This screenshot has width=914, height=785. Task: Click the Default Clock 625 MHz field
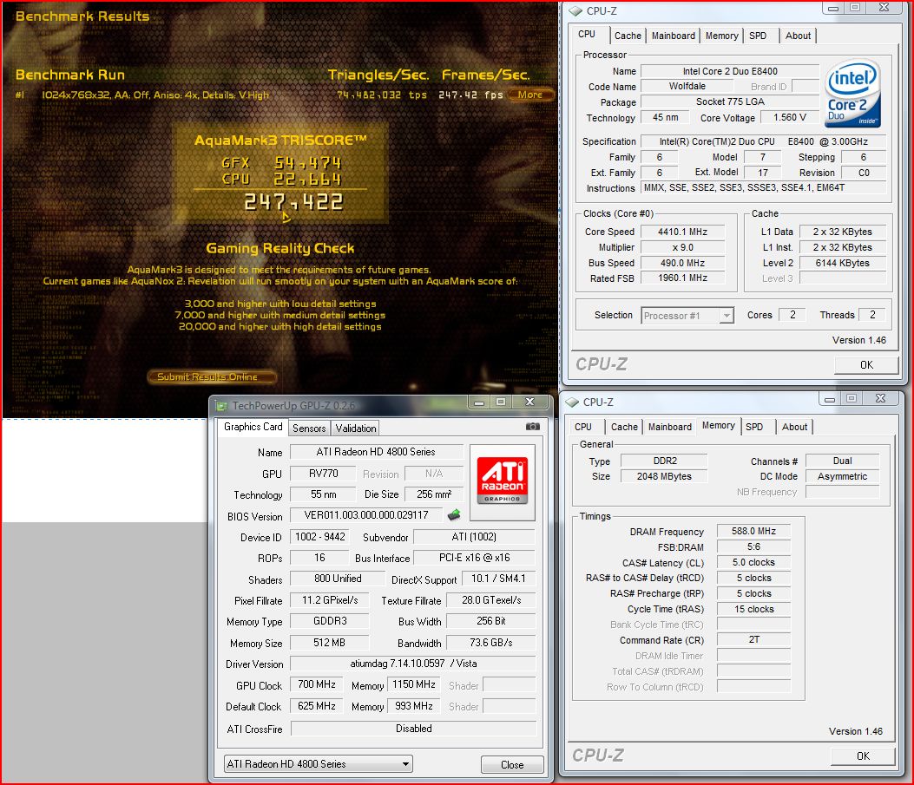317,706
